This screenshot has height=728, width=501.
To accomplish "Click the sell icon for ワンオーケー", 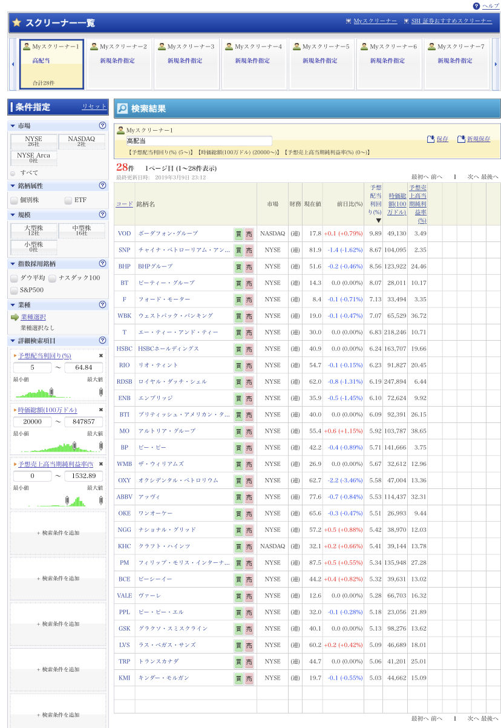I will click(249, 513).
